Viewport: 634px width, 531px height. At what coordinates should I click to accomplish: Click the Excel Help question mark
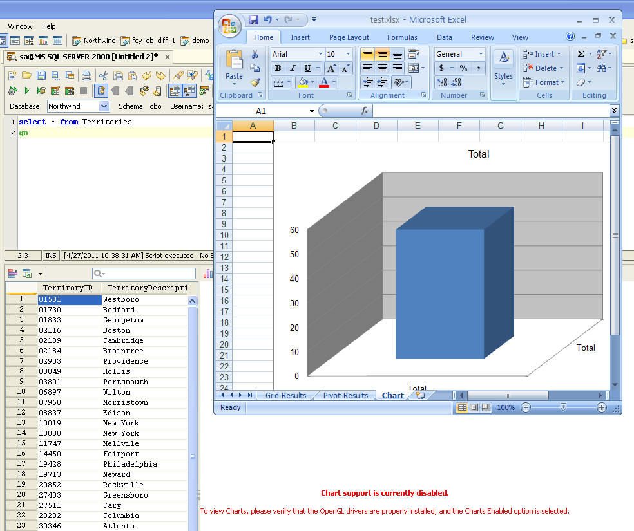tap(570, 36)
